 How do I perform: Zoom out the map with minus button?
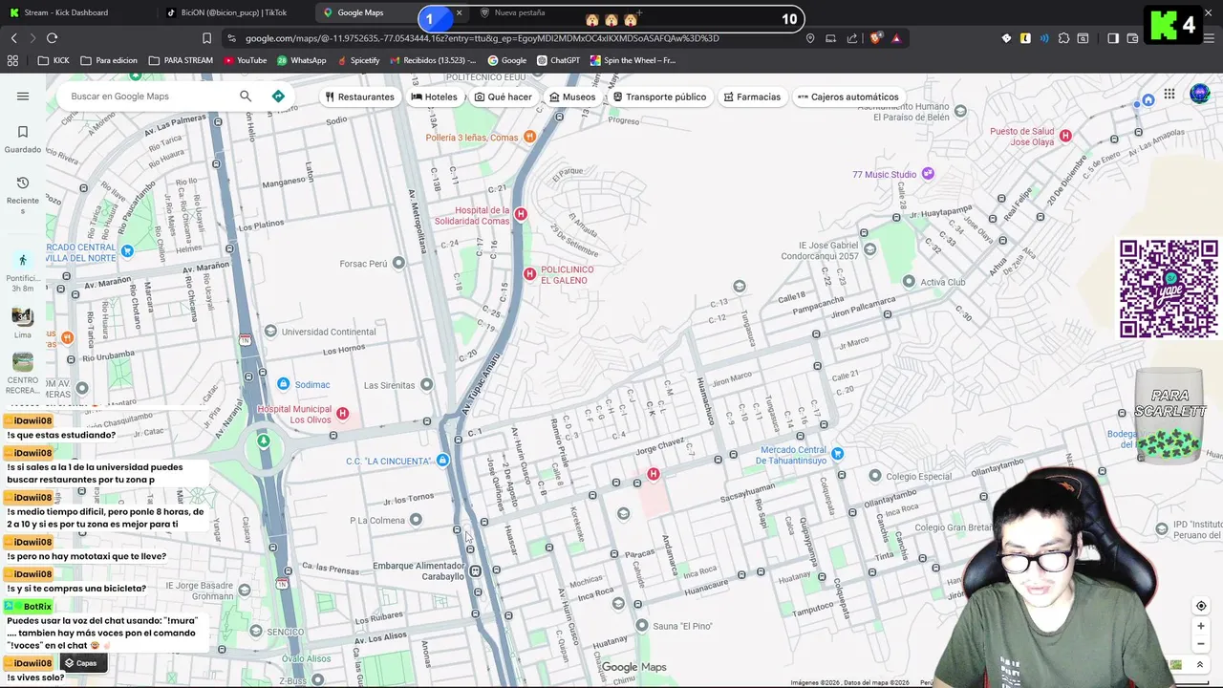[1201, 643]
